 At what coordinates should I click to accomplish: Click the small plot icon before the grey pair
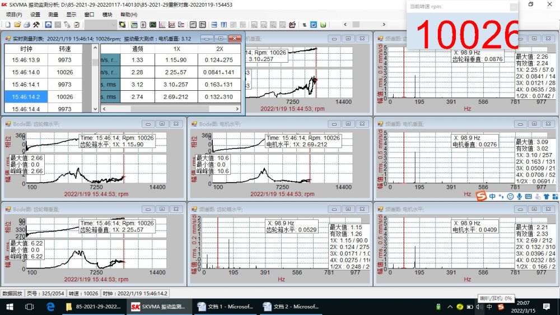click(x=181, y=25)
